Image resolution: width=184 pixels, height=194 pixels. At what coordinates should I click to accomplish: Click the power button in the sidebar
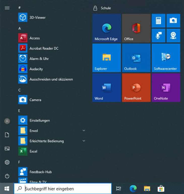pyautogui.click(x=7, y=176)
